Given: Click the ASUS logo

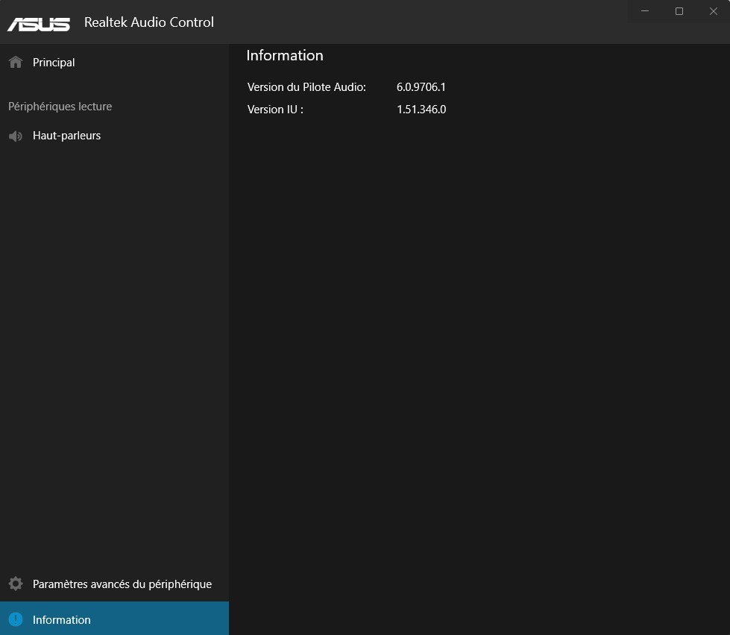Looking at the screenshot, I should [39, 23].
